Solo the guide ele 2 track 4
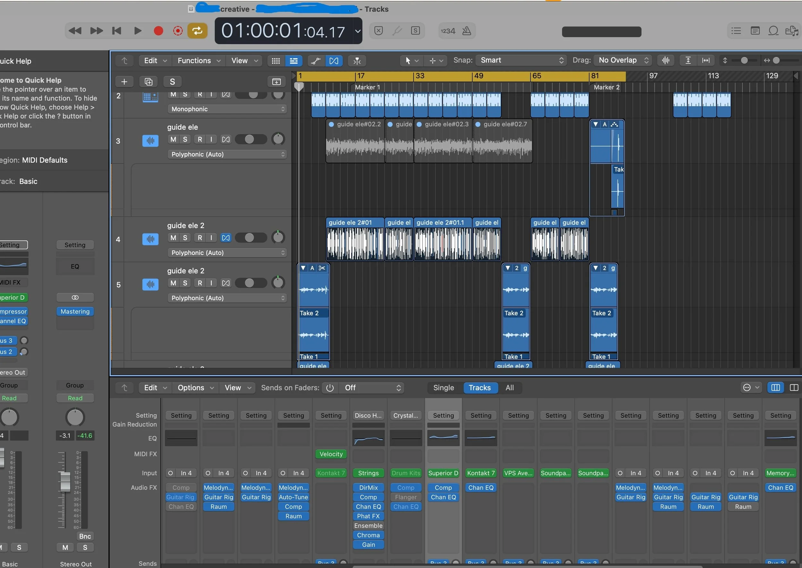The image size is (802, 568). pyautogui.click(x=185, y=238)
